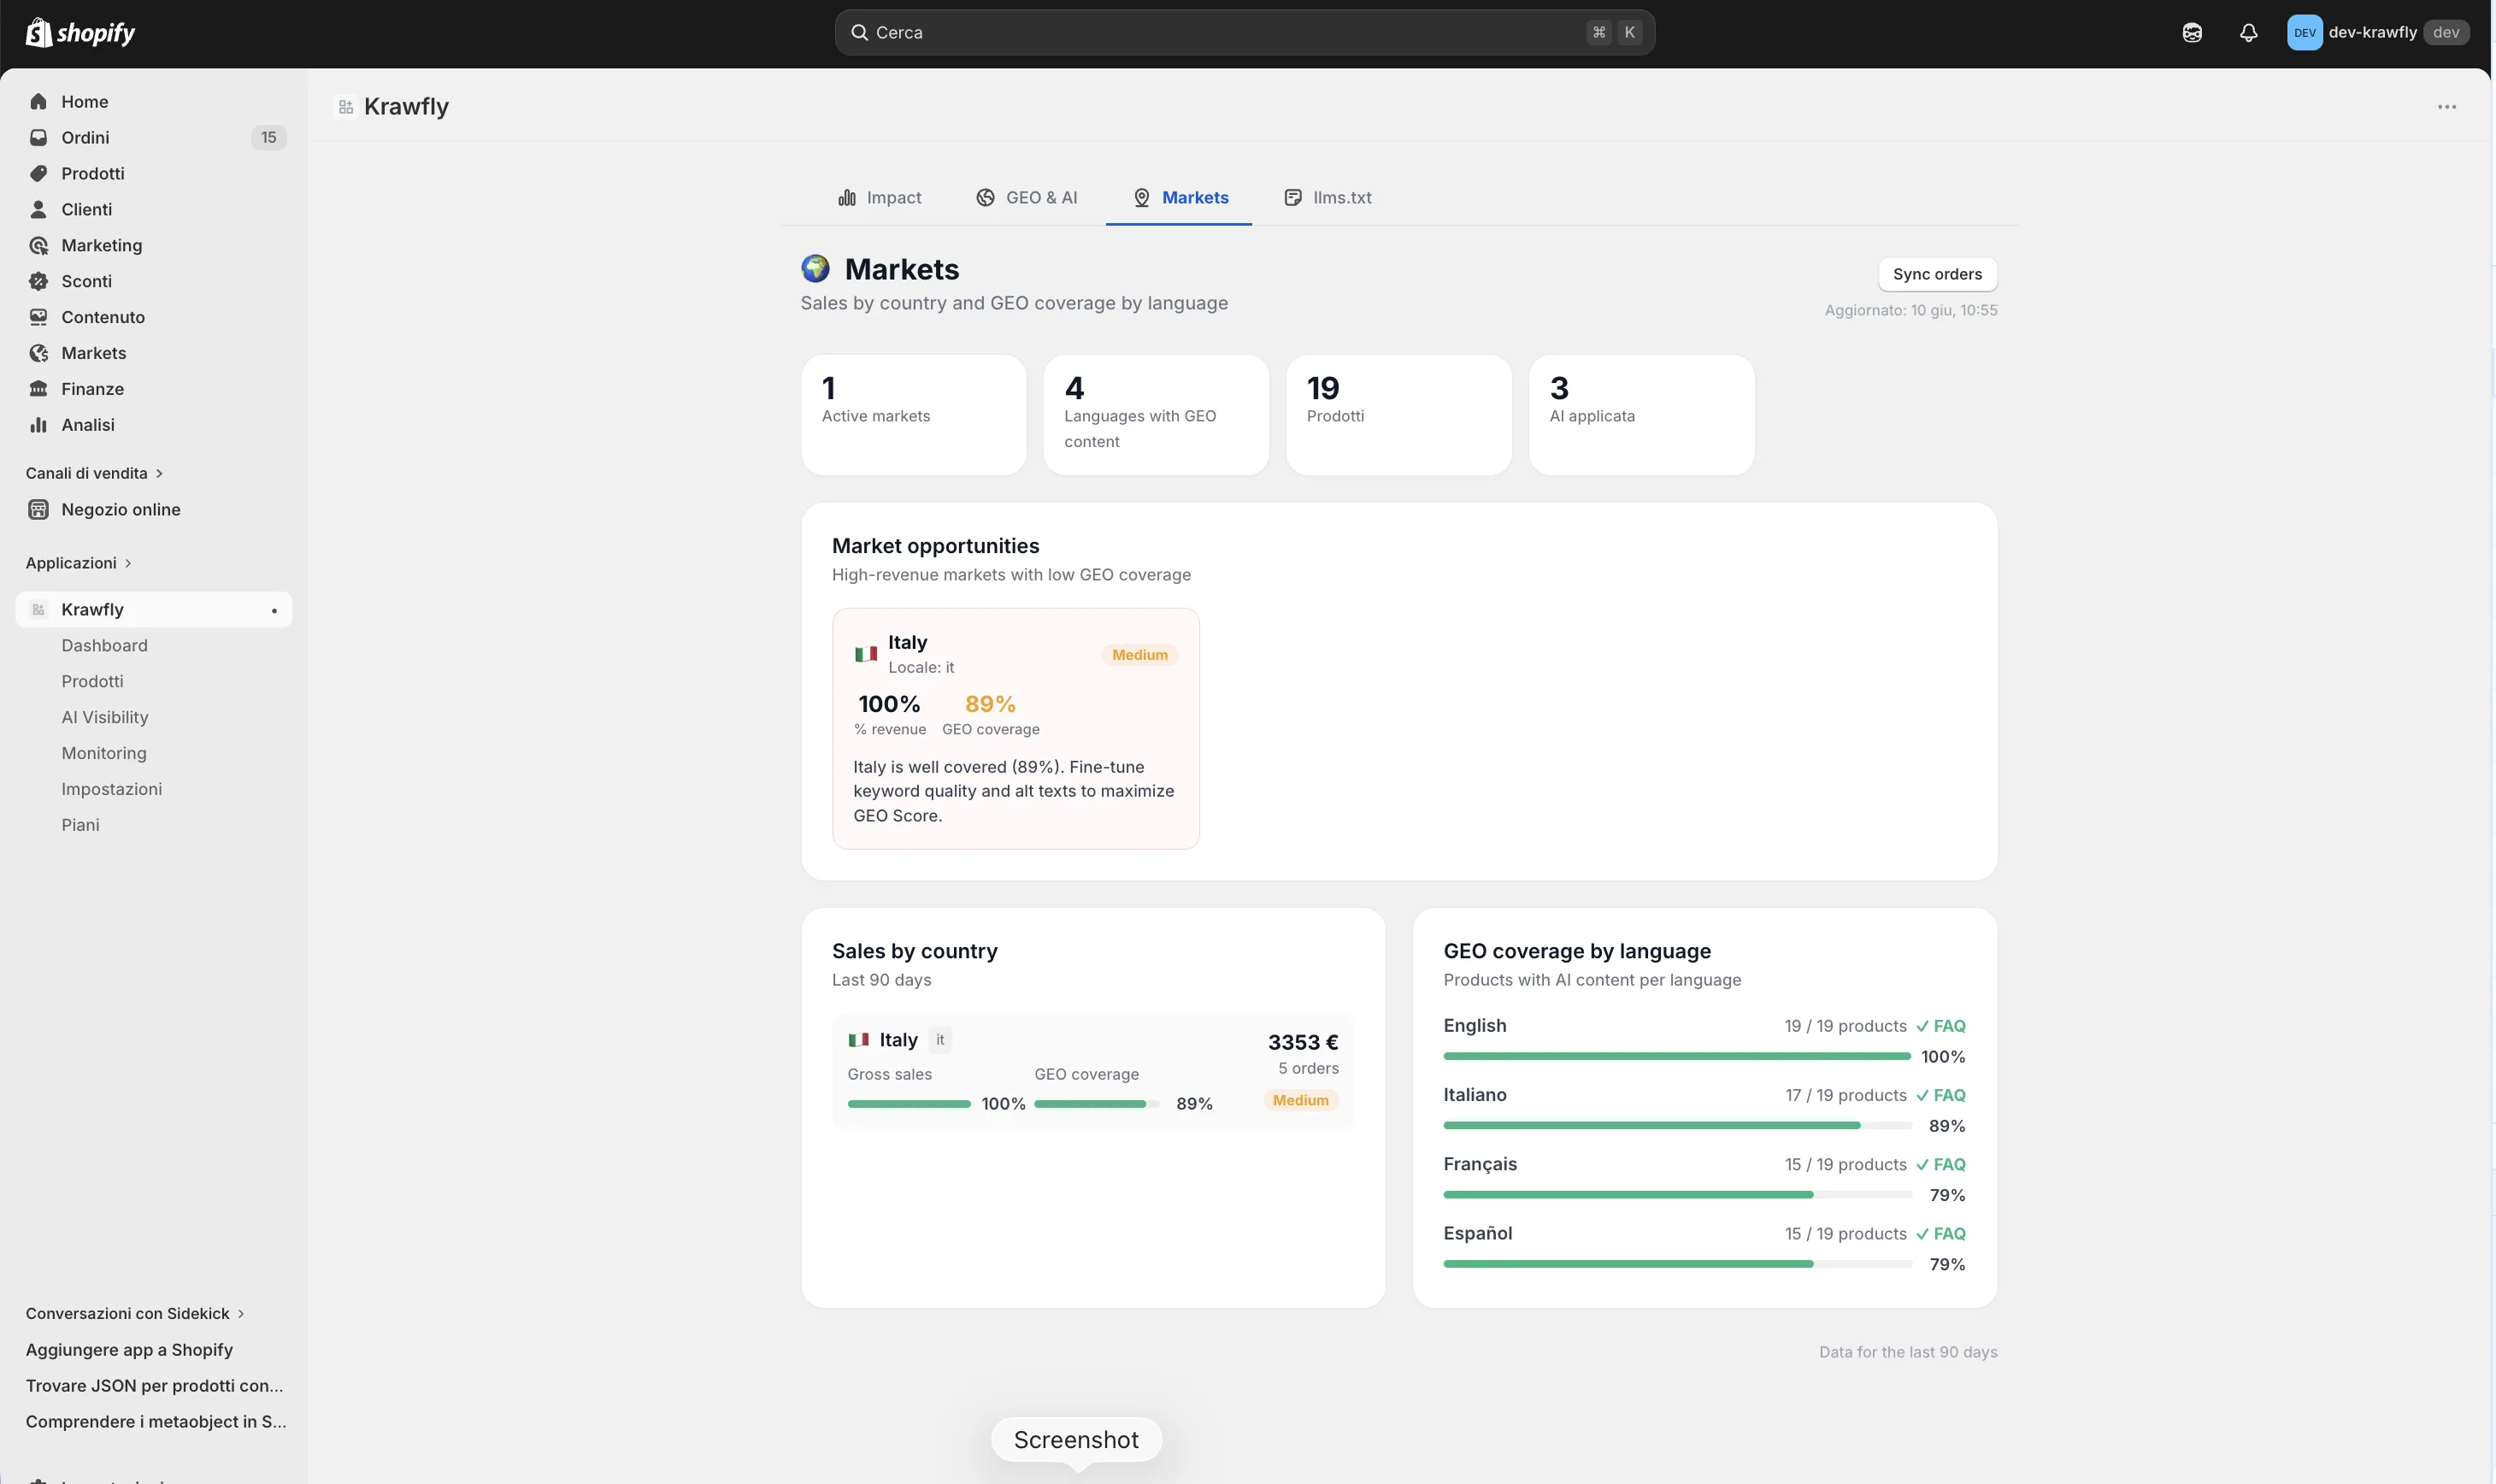Open the three-dot more actions menu
The image size is (2496, 1484).
click(x=2446, y=107)
